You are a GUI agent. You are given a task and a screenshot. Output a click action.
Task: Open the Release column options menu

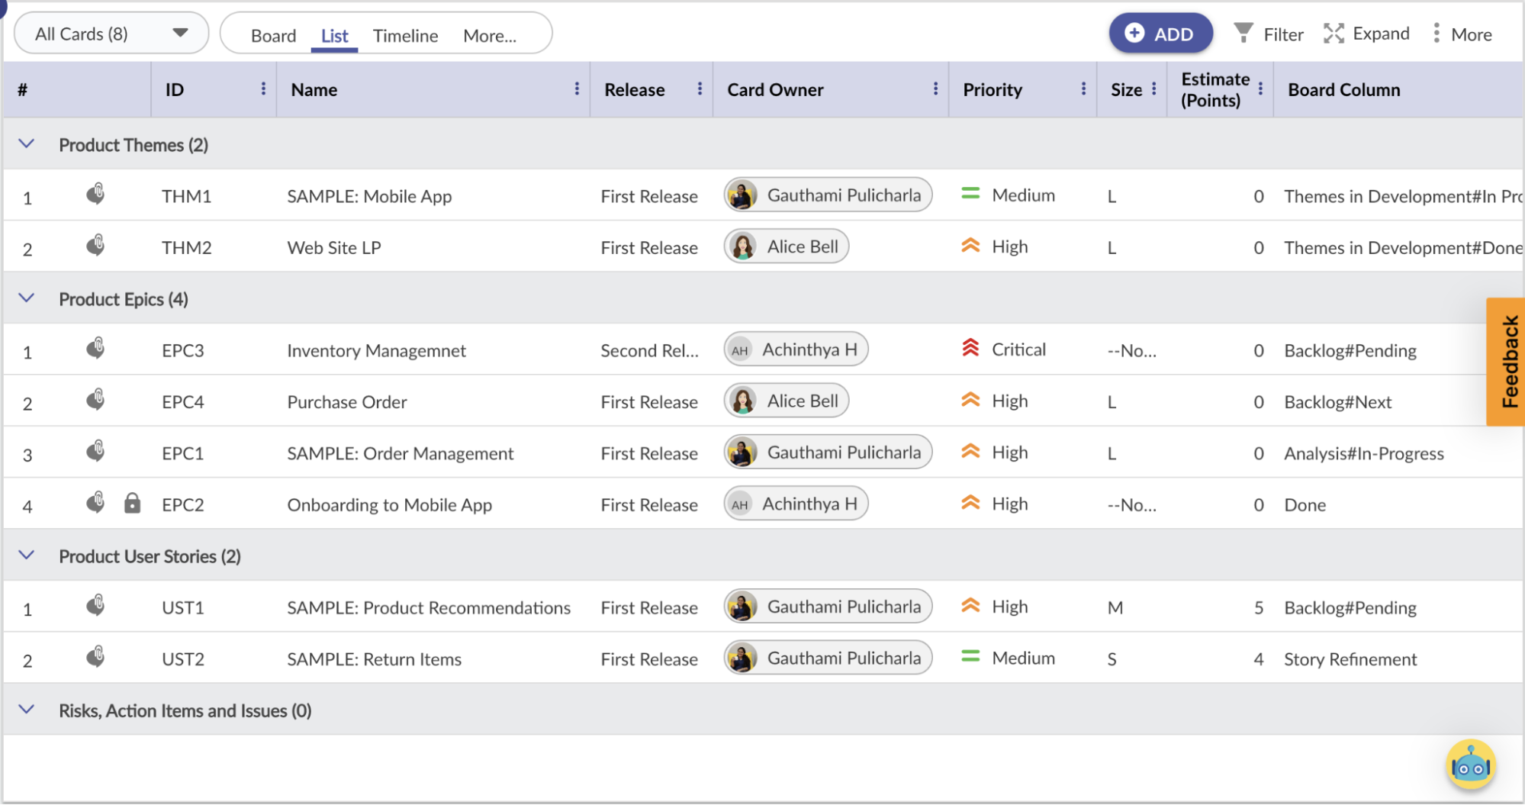(700, 89)
